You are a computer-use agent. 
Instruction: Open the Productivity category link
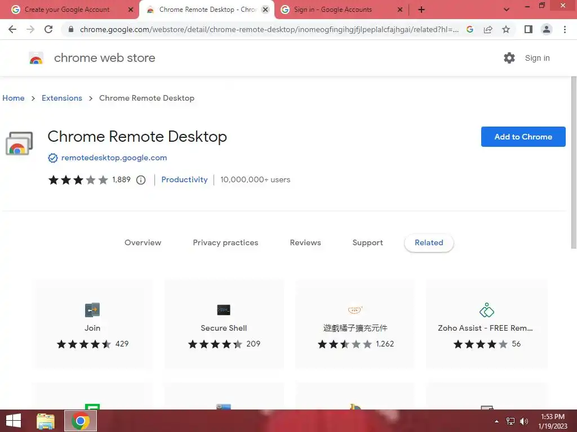pos(184,179)
